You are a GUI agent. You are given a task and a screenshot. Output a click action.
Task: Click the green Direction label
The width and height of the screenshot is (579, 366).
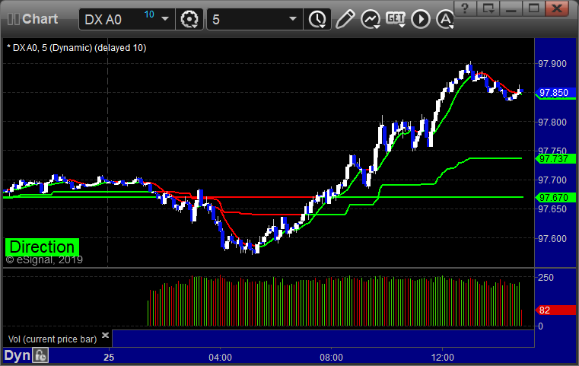point(42,247)
